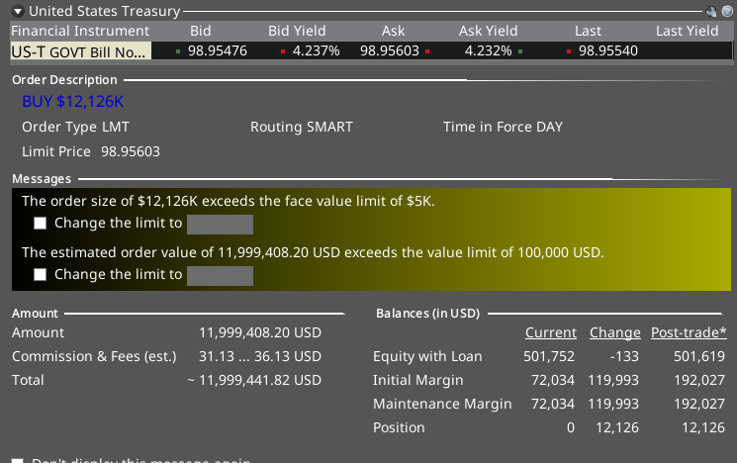
Task: Click the Bid Yield column header
Action: 297,31
